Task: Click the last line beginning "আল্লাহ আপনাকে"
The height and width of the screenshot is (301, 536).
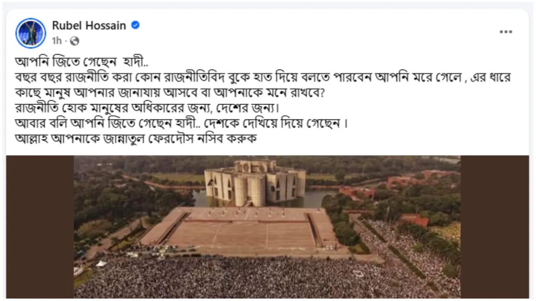Action: pyautogui.click(x=135, y=139)
